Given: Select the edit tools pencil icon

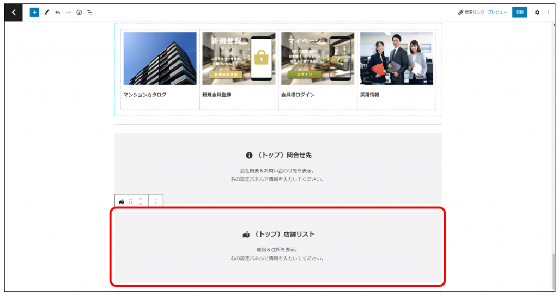Looking at the screenshot, I should tap(47, 12).
